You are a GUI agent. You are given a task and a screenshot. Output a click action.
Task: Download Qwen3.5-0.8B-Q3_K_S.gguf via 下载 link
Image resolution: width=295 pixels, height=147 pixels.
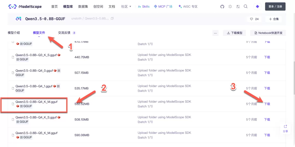(x=267, y=57)
